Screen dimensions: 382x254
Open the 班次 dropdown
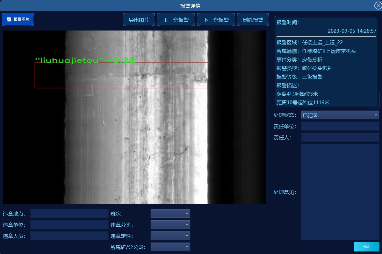pyautogui.click(x=170, y=214)
